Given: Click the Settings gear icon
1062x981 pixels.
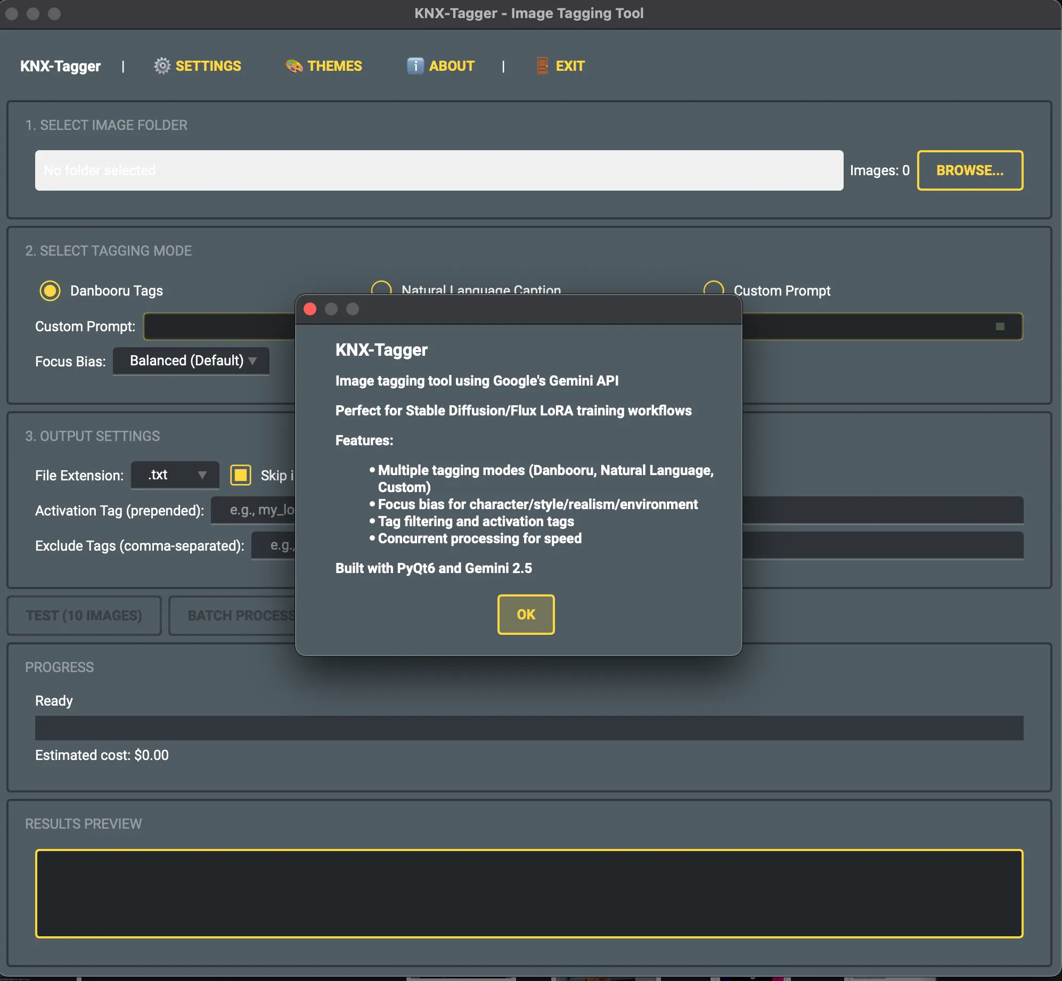Looking at the screenshot, I should [162, 66].
